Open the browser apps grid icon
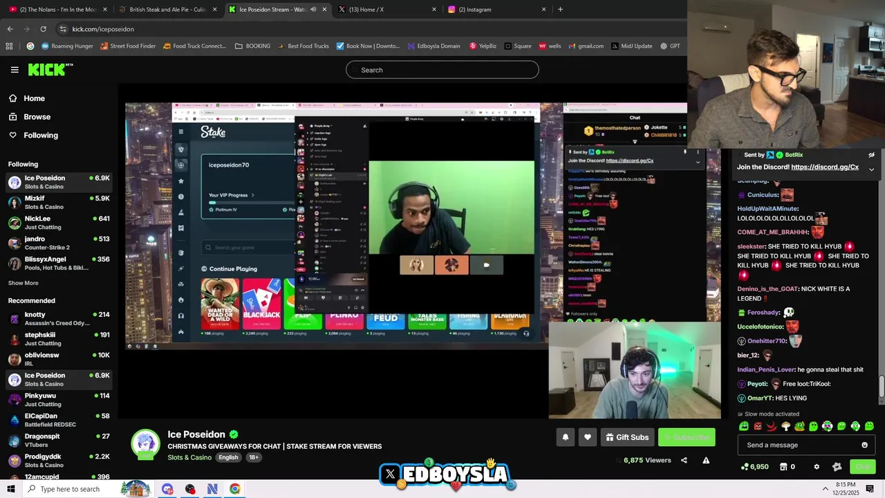Image resolution: width=885 pixels, height=498 pixels. point(9,46)
